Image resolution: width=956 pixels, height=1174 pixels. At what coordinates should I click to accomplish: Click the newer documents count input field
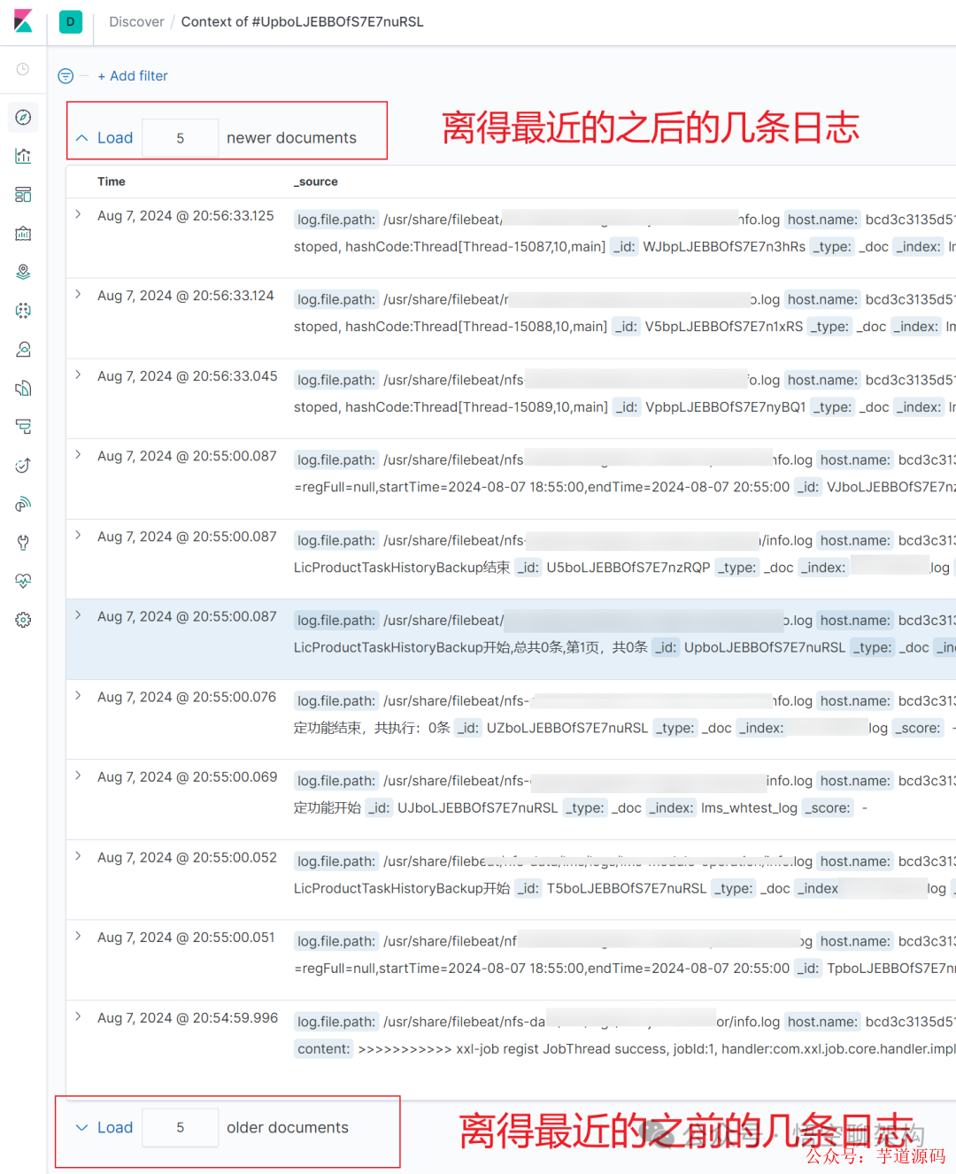(x=180, y=137)
